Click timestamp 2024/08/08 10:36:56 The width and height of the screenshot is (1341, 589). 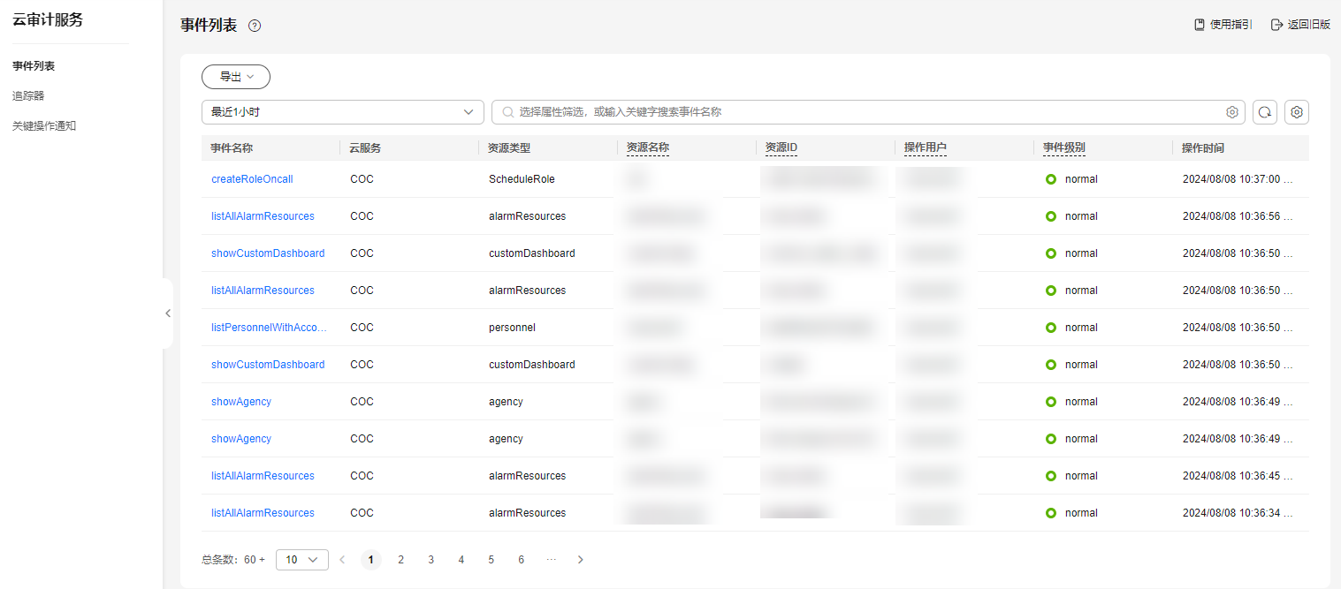[1238, 216]
